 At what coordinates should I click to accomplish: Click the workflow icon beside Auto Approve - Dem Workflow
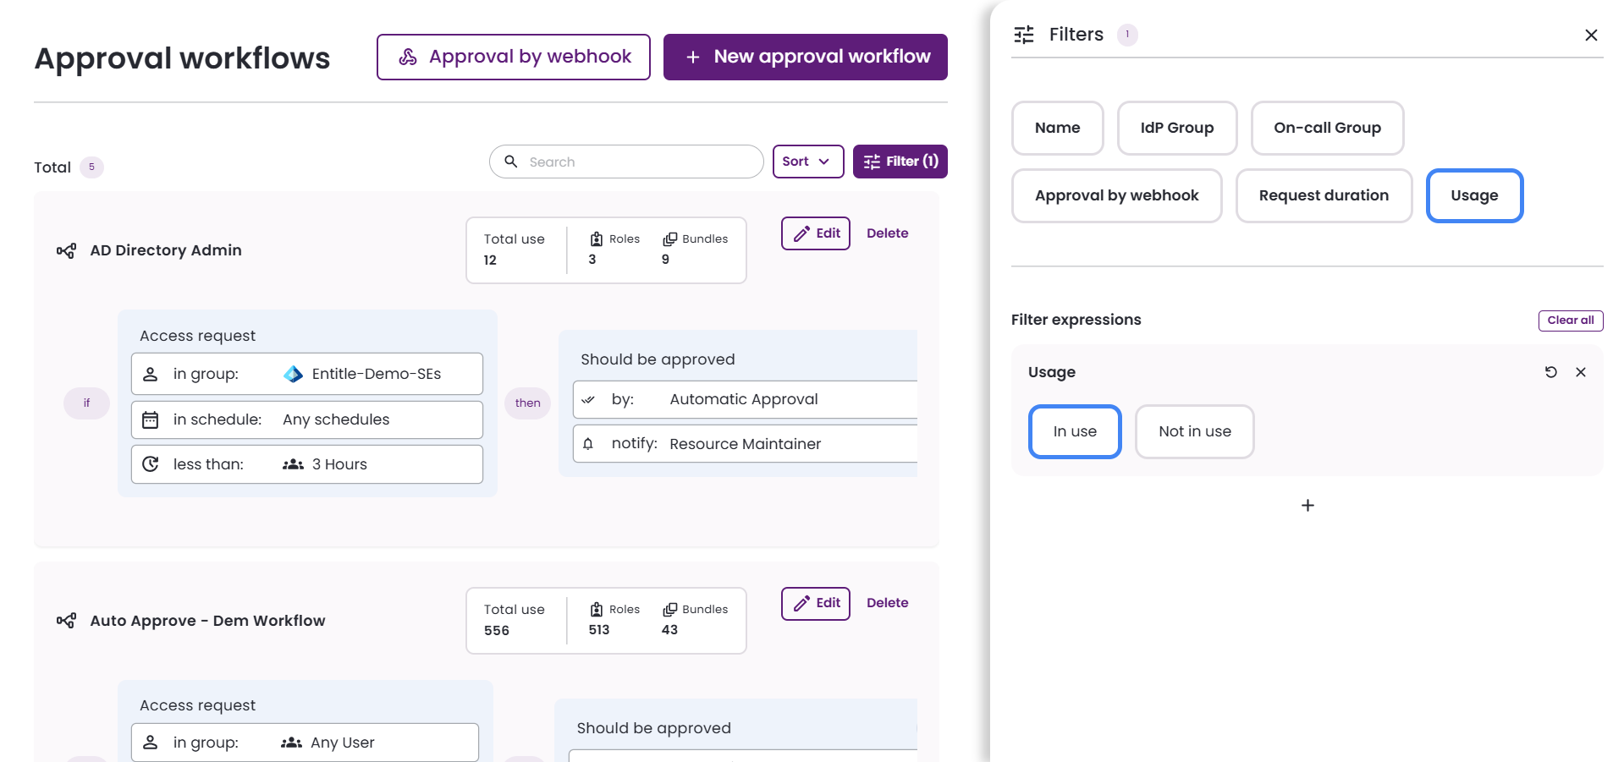coord(66,621)
